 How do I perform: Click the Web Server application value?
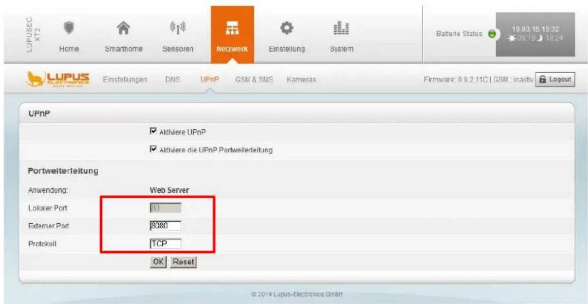pyautogui.click(x=169, y=190)
